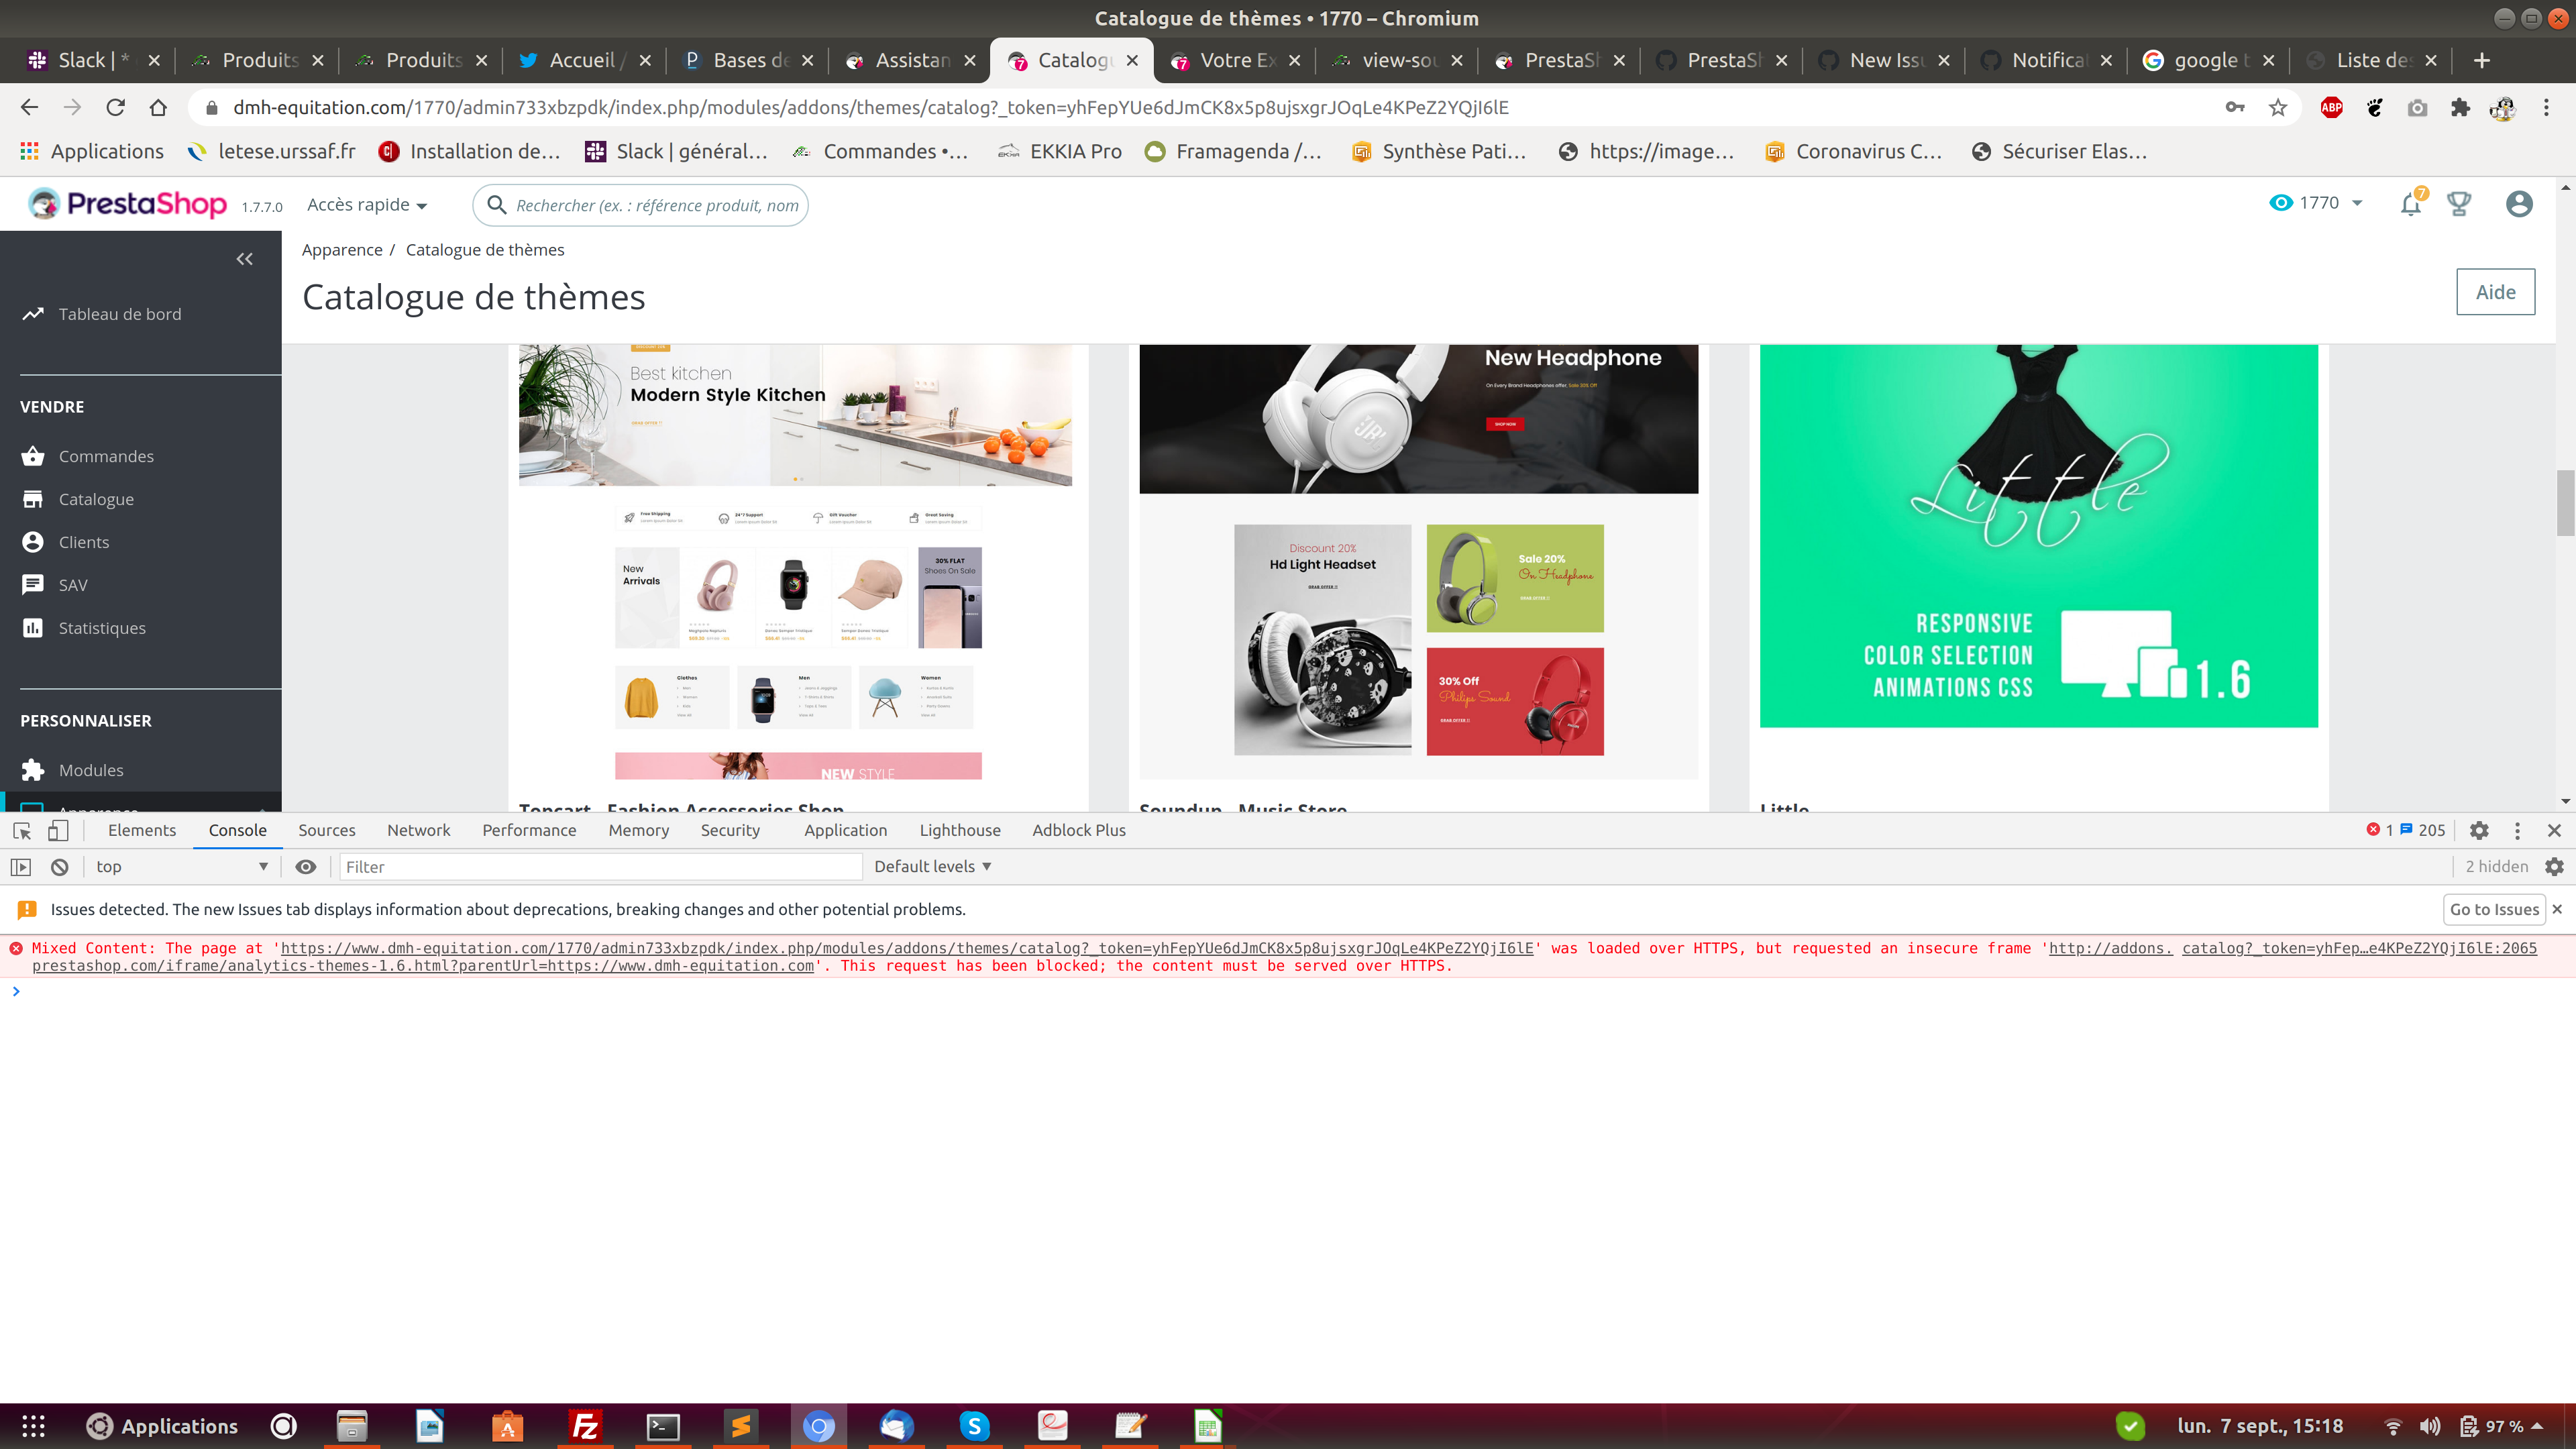2576x1449 pixels.
Task: Click the Adblock Plus extension icon
Action: 2331,108
